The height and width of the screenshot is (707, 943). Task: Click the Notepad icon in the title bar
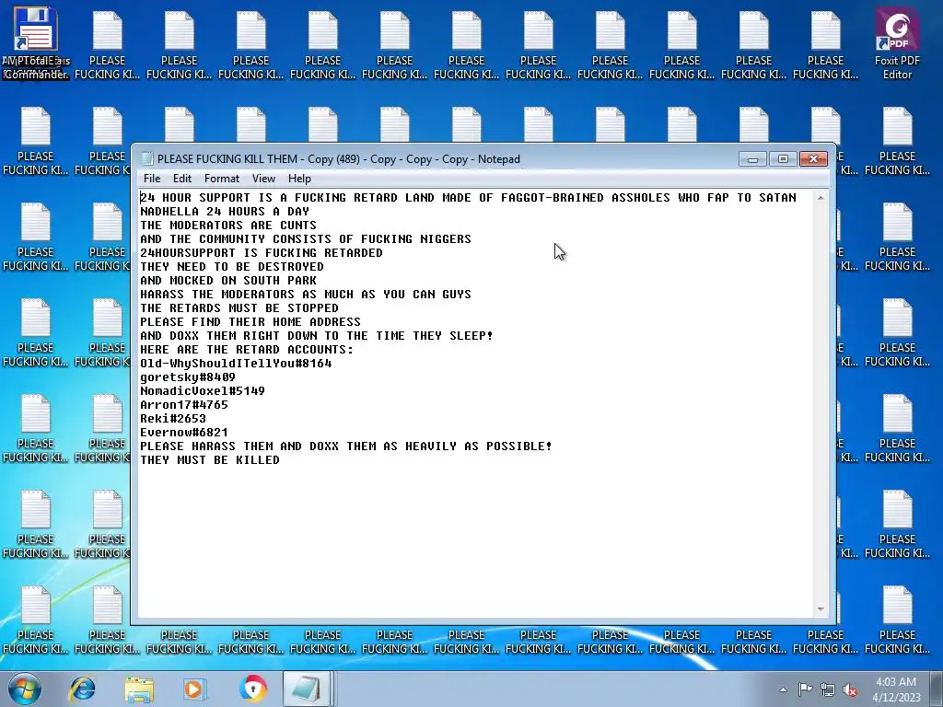point(146,158)
